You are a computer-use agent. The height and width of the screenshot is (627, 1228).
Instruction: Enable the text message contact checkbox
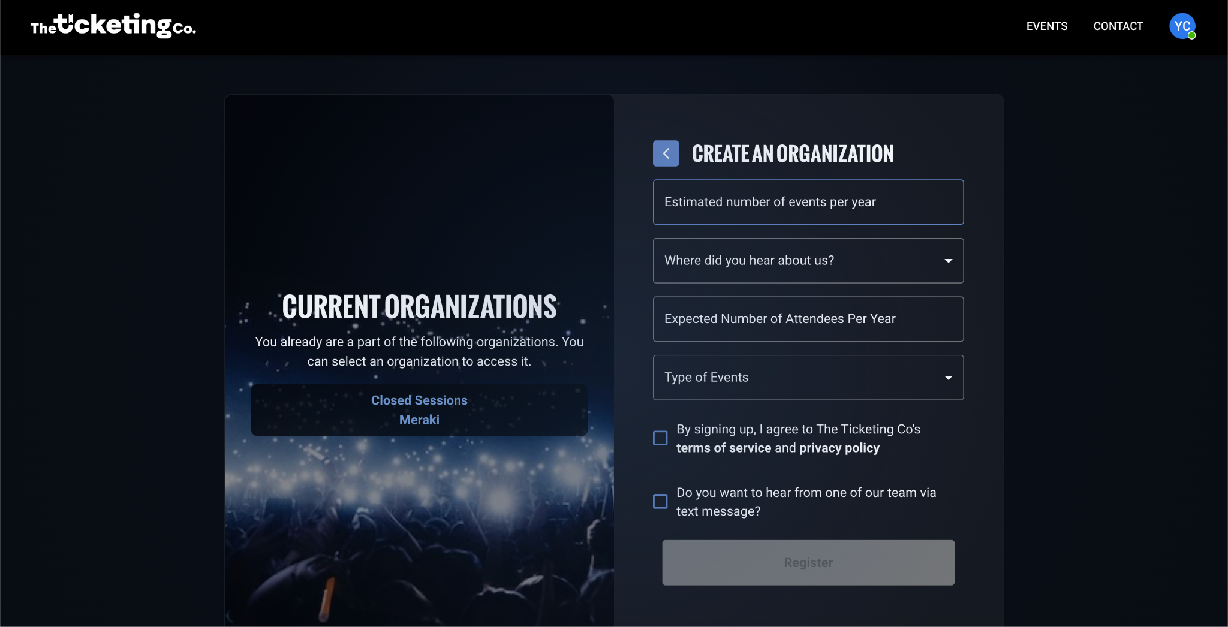[660, 501]
